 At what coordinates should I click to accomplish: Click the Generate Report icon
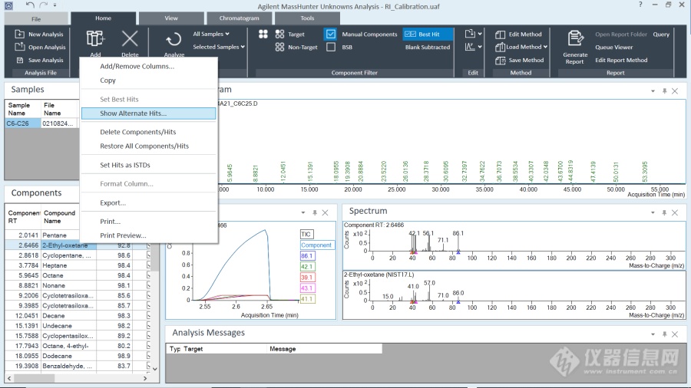[x=575, y=38]
